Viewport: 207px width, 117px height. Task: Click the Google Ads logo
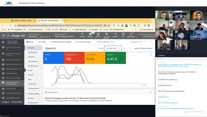[x=16, y=35]
